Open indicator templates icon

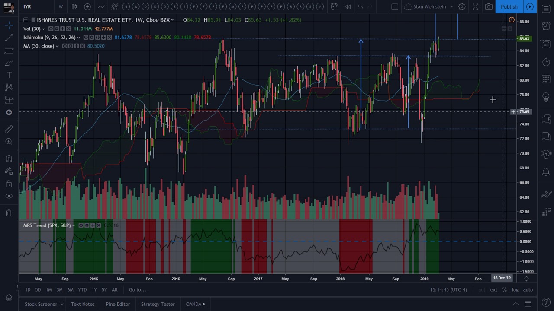click(x=115, y=6)
